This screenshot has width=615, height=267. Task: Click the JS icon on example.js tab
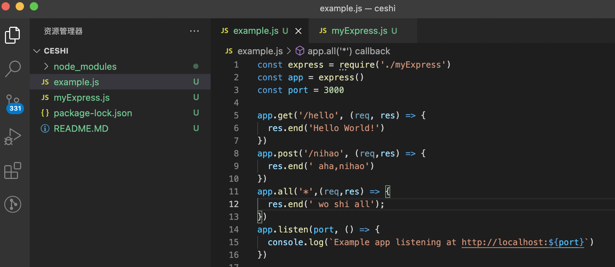[225, 31]
